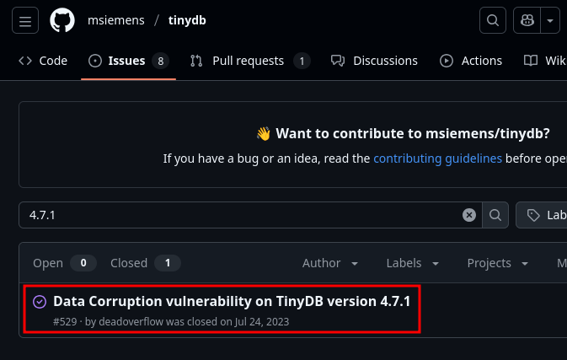This screenshot has height=360, width=567.
Task: Click the search magnifier icon in header
Action: click(x=491, y=21)
